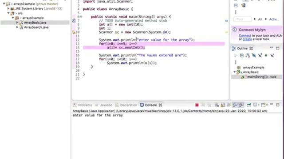Click Open Console icon

pyautogui.click(x=263, y=105)
